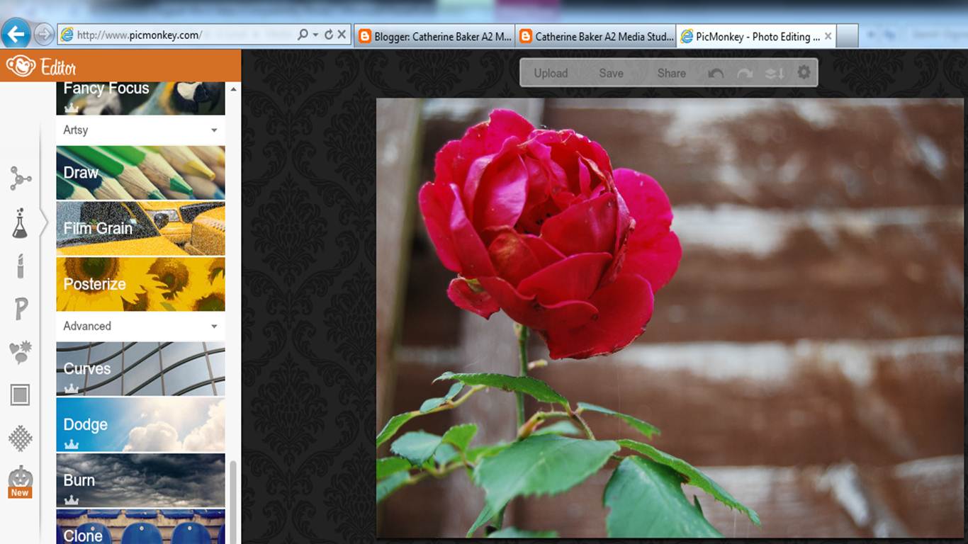Click the address bar search magnifier icon
This screenshot has width=968, height=544.
click(x=303, y=34)
